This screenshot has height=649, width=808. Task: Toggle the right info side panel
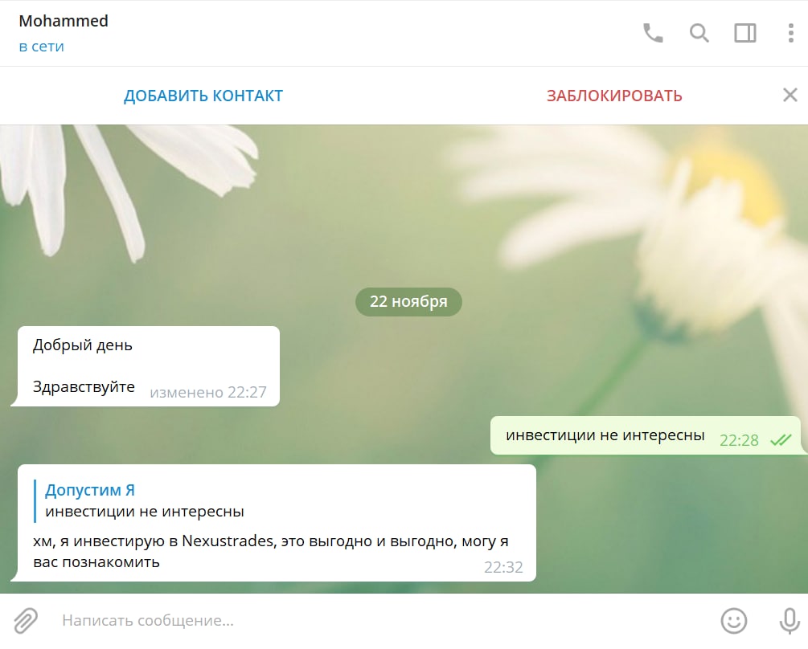(x=744, y=33)
